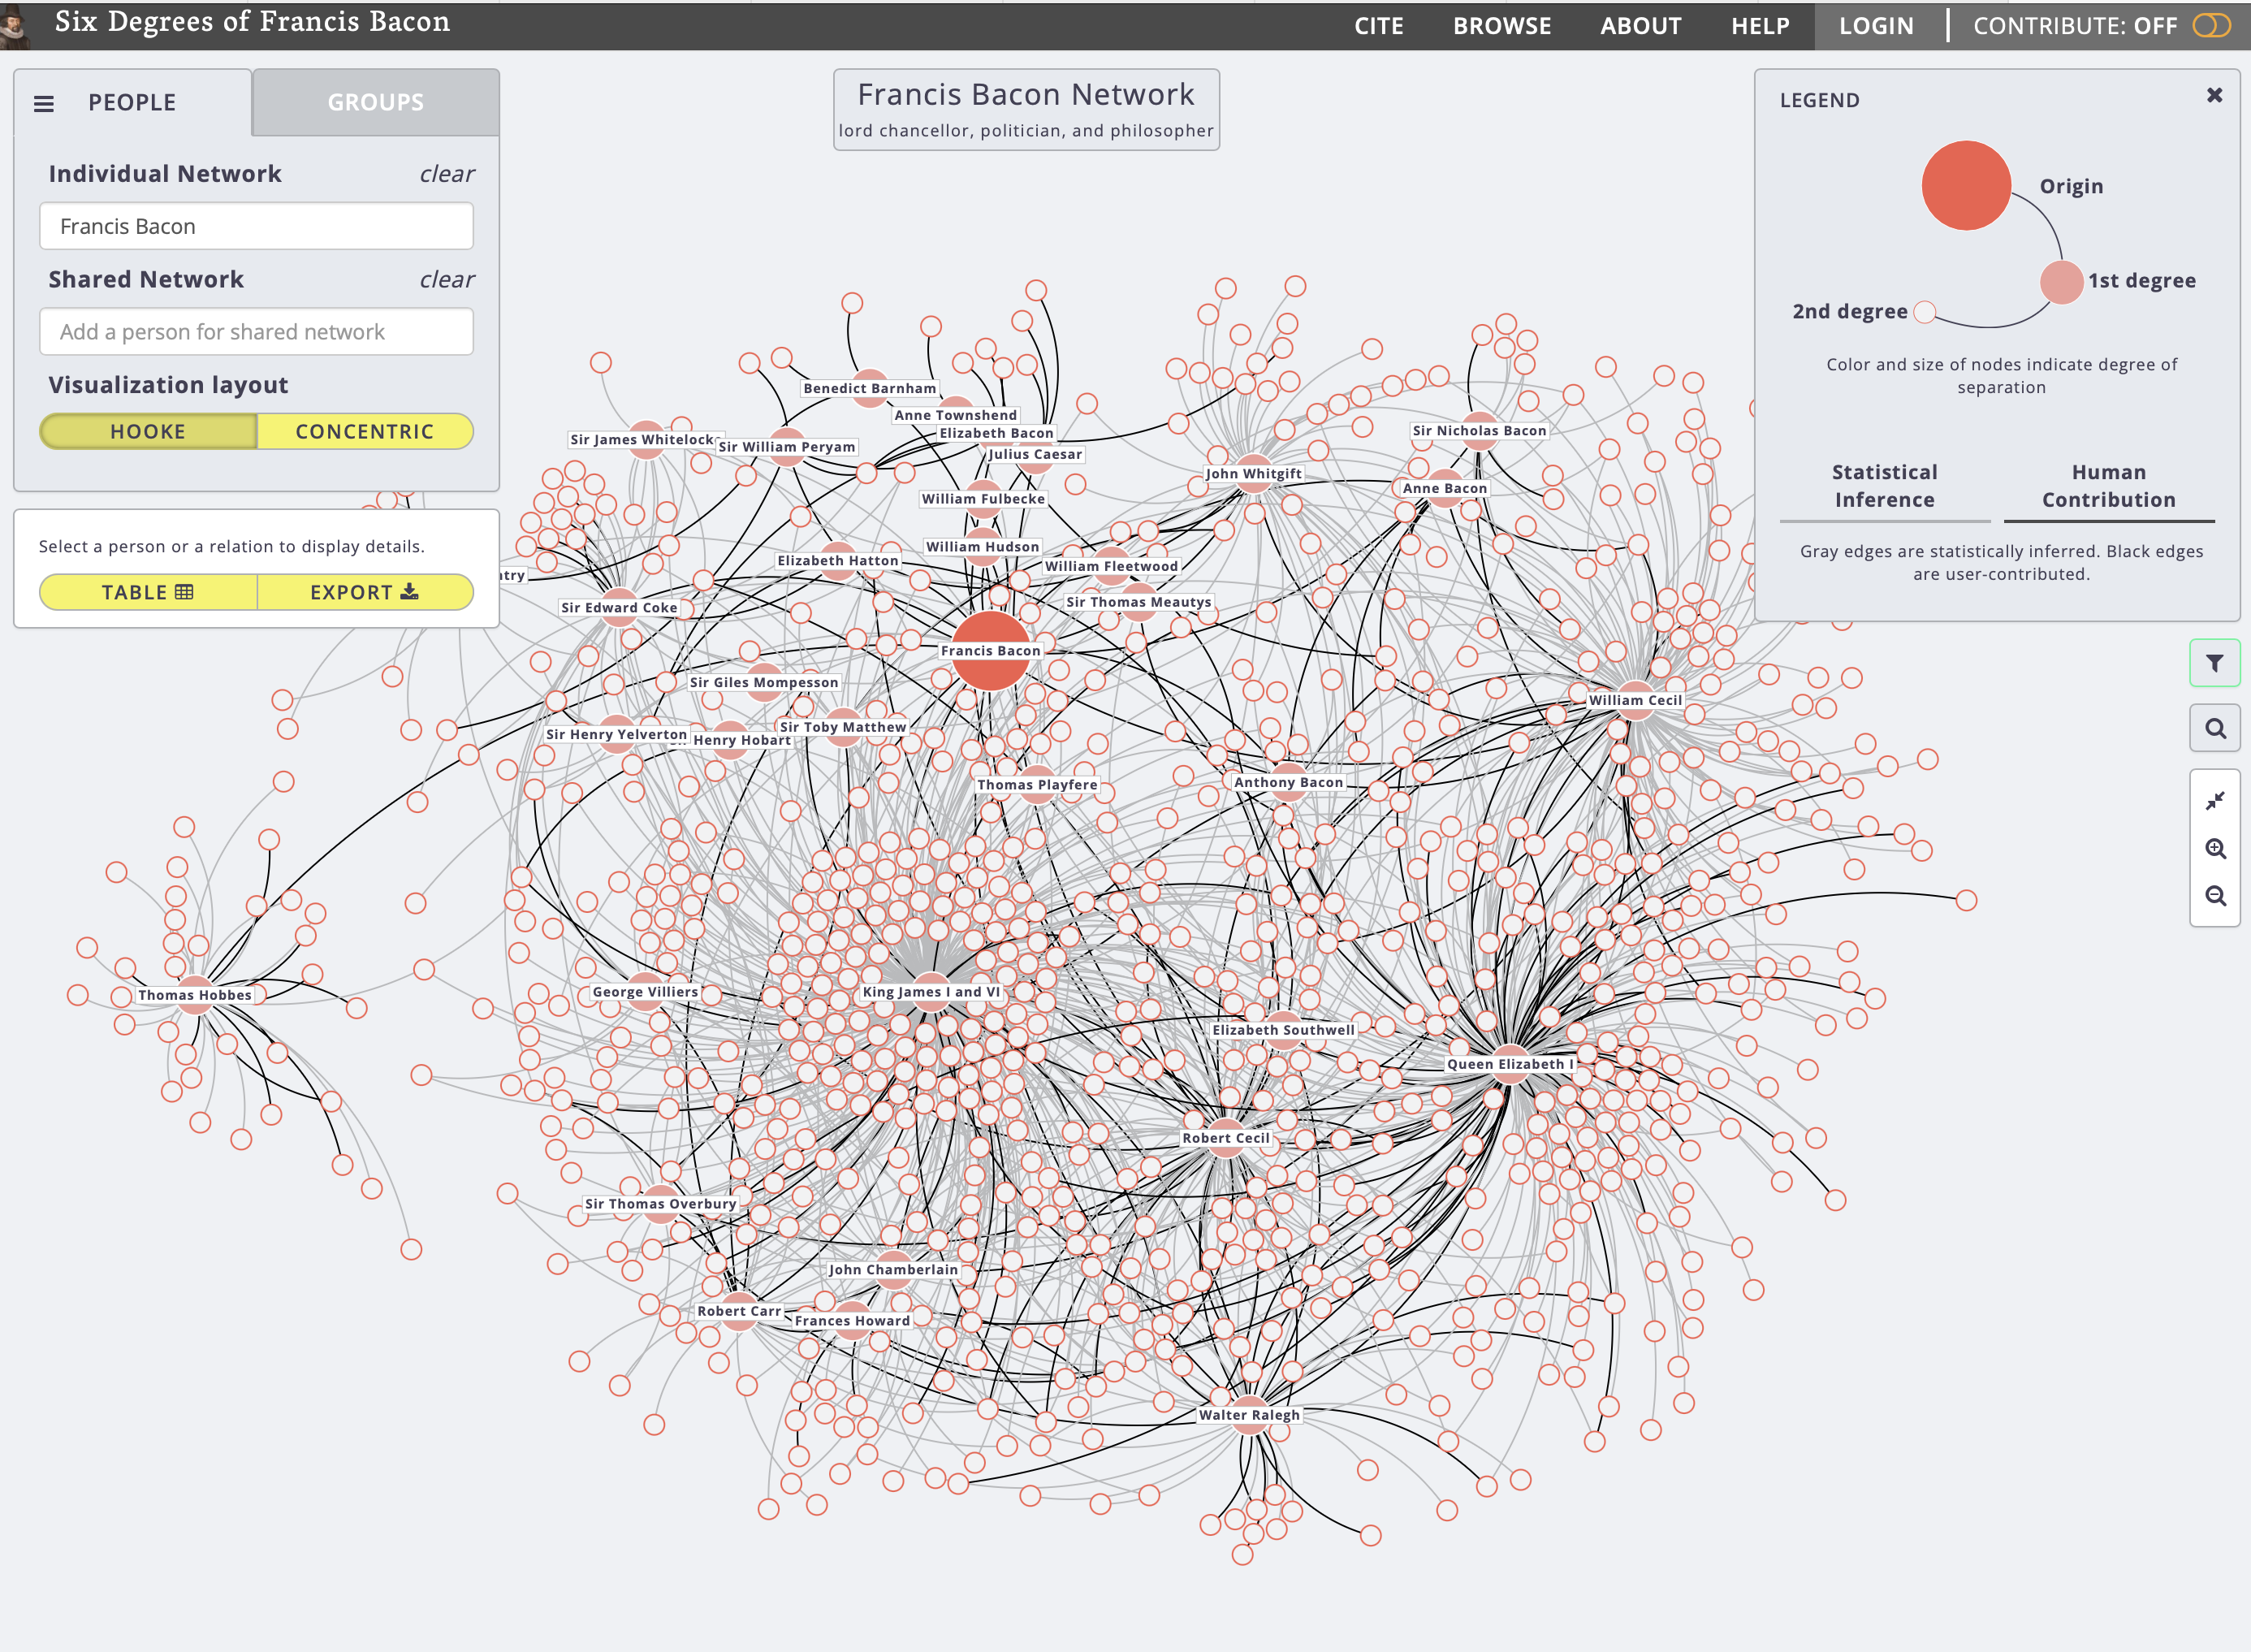Switch layout to Concentric
The image size is (2251, 1652).
365,432
